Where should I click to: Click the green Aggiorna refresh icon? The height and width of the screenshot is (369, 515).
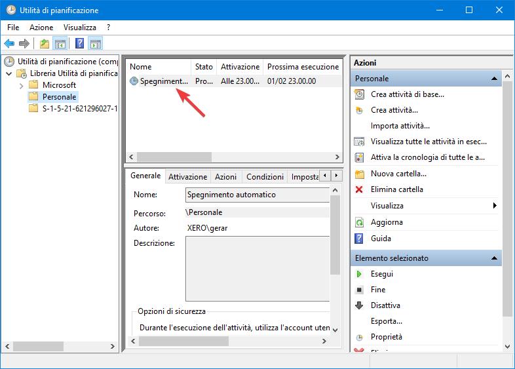click(x=359, y=222)
